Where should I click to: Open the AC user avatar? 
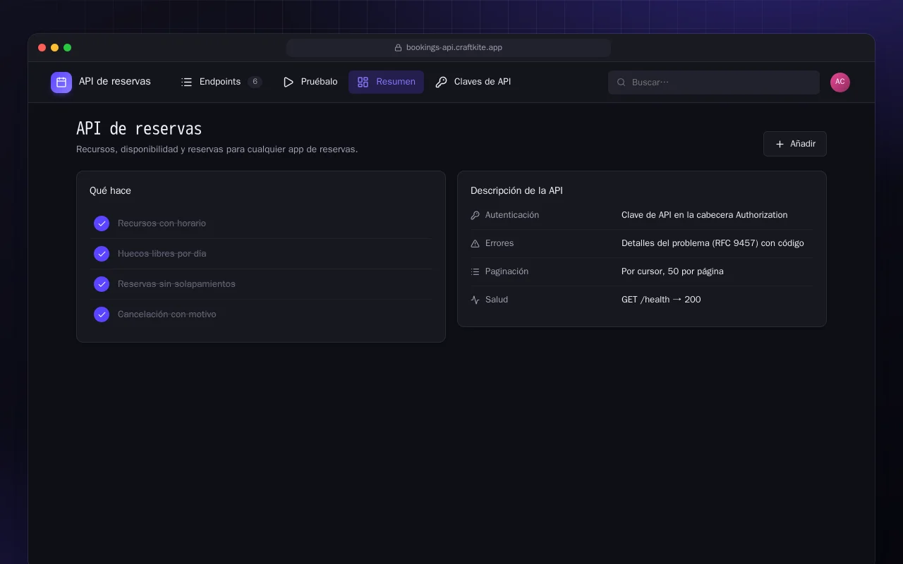pos(840,82)
